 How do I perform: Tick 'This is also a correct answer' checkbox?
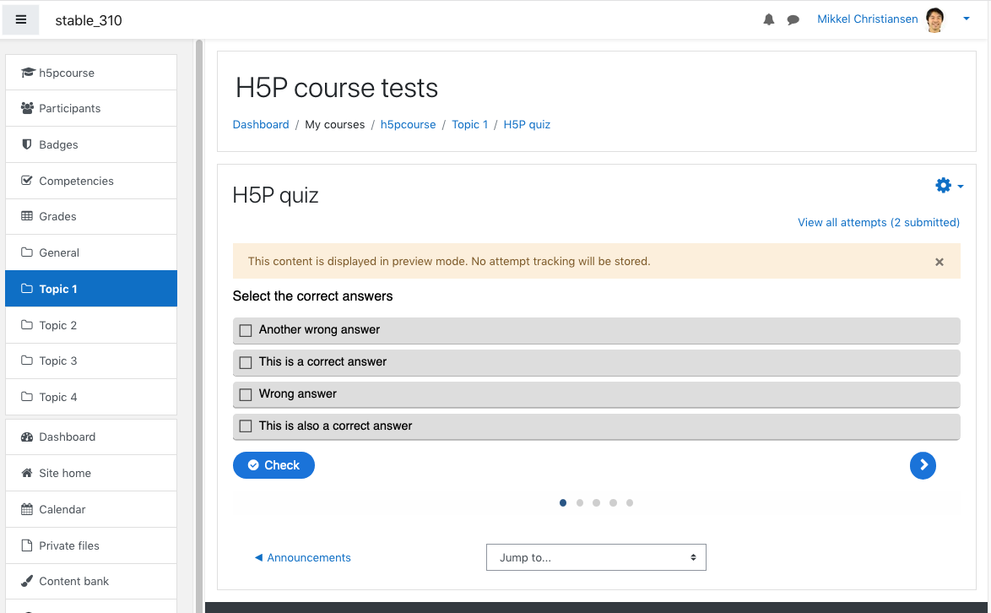click(246, 426)
